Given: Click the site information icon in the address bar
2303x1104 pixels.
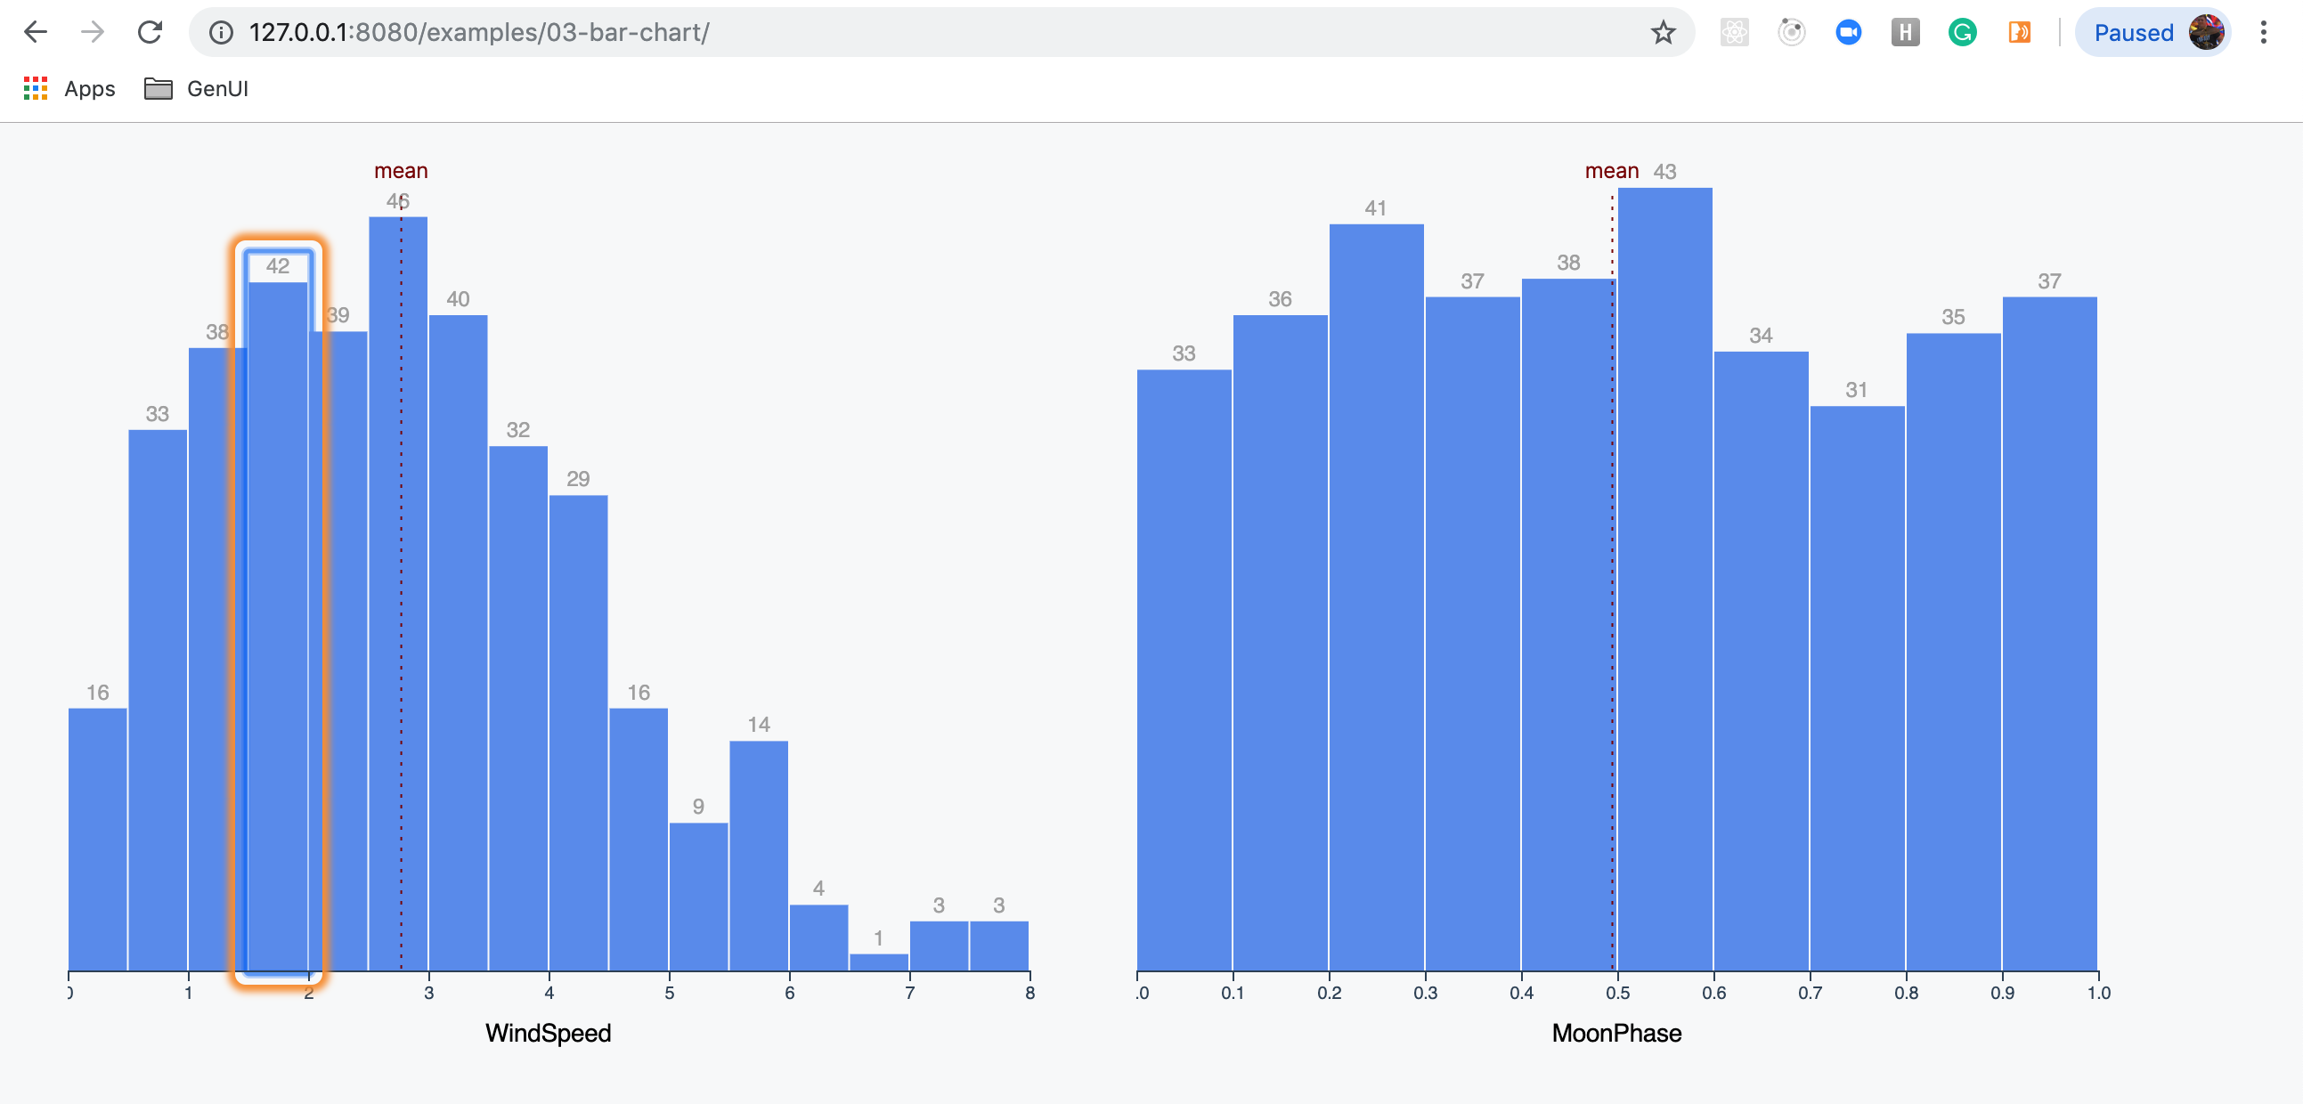Looking at the screenshot, I should click(x=221, y=33).
